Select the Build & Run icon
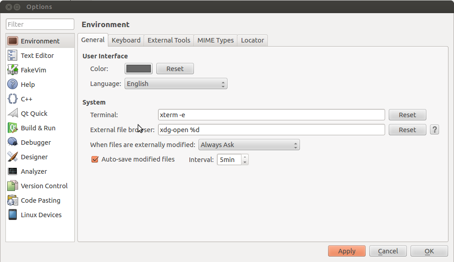 point(12,128)
